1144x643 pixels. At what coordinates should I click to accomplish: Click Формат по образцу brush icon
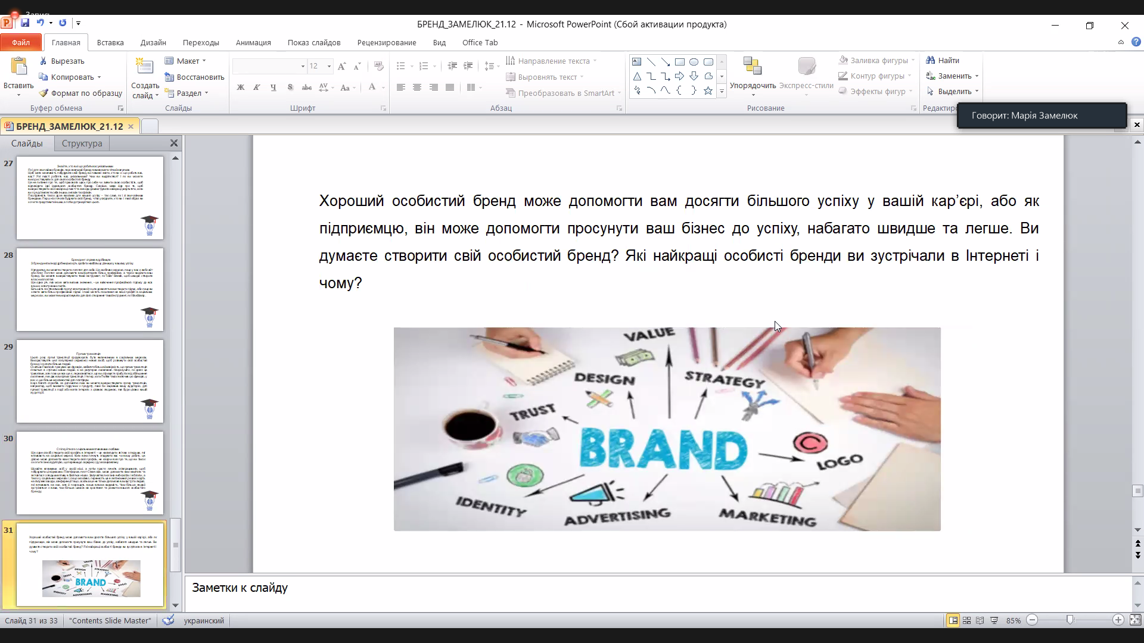[x=43, y=93]
